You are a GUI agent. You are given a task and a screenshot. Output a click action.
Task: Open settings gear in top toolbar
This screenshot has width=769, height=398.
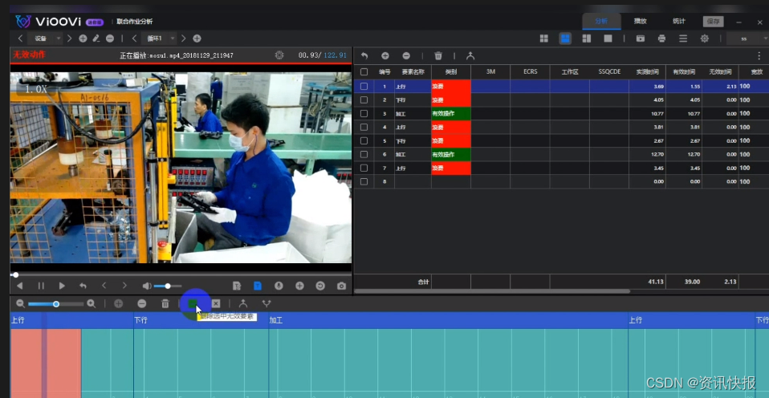pyautogui.click(x=705, y=39)
